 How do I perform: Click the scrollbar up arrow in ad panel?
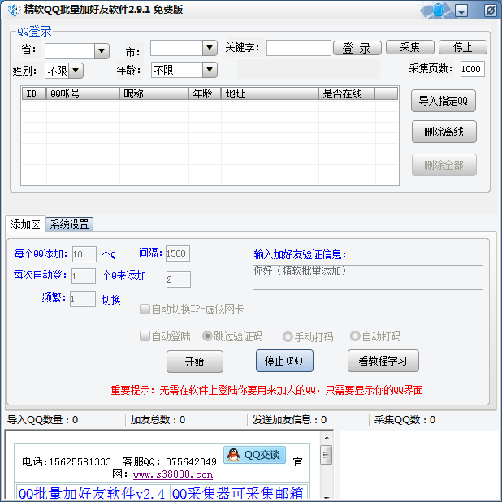(x=327, y=438)
